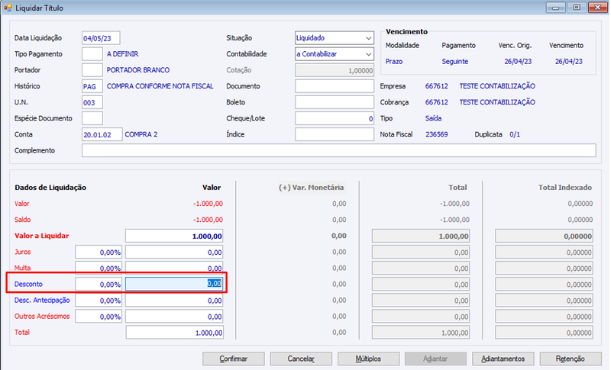Viewport: 611px width, 370px height.
Task: Open the Situação dropdown
Action: coord(335,38)
